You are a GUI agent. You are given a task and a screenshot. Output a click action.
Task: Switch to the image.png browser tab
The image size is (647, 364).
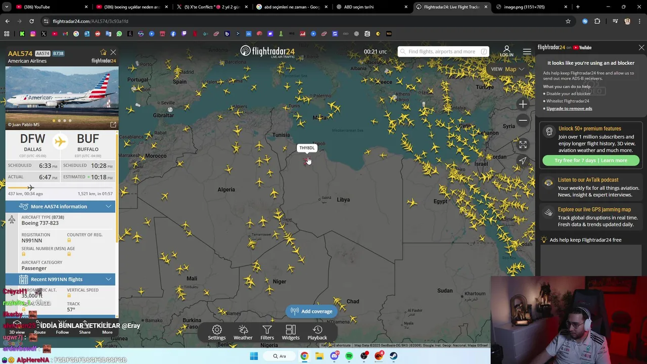[531, 7]
